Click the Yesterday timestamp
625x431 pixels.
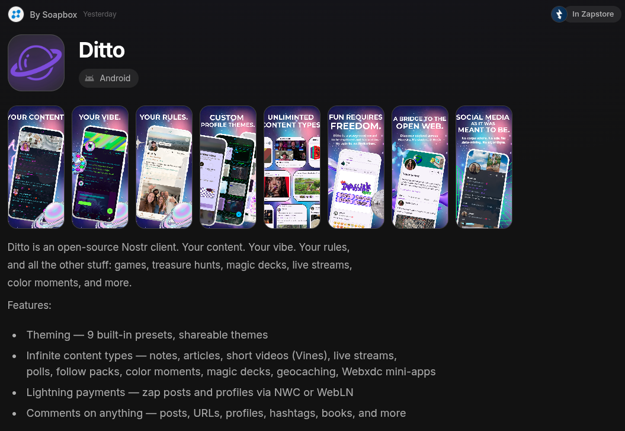100,14
